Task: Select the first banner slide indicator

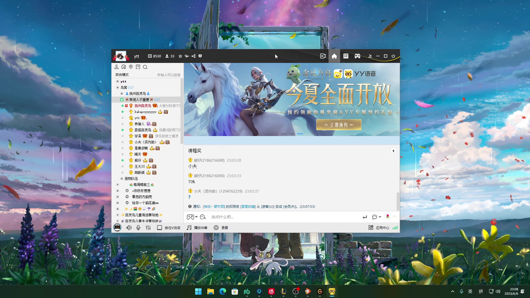Action: point(284,134)
